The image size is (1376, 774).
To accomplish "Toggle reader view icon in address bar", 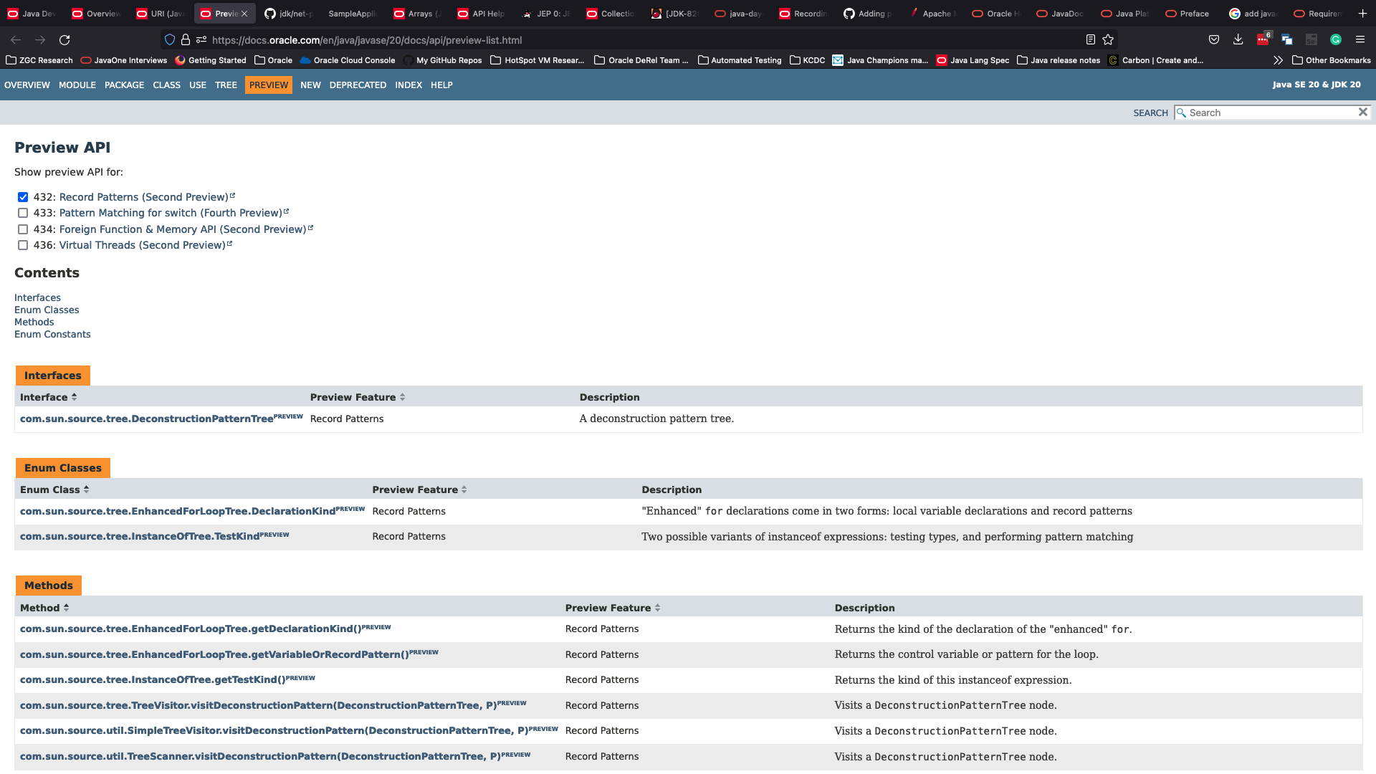I will pyautogui.click(x=1090, y=40).
